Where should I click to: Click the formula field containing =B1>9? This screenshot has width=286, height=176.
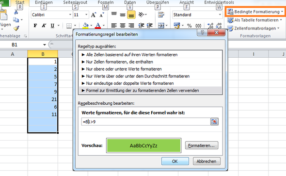(146, 122)
